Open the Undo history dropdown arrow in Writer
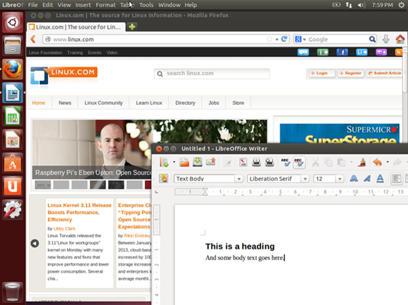 tap(387, 163)
